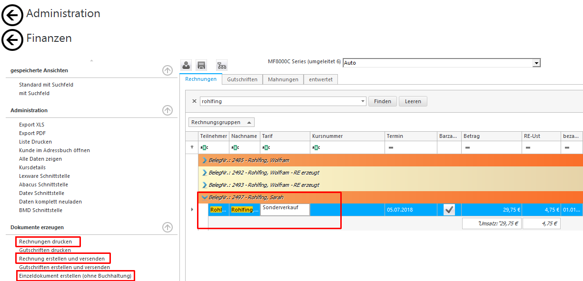Click the person icon in the toolbar
This screenshot has width=583, height=281.
[186, 65]
